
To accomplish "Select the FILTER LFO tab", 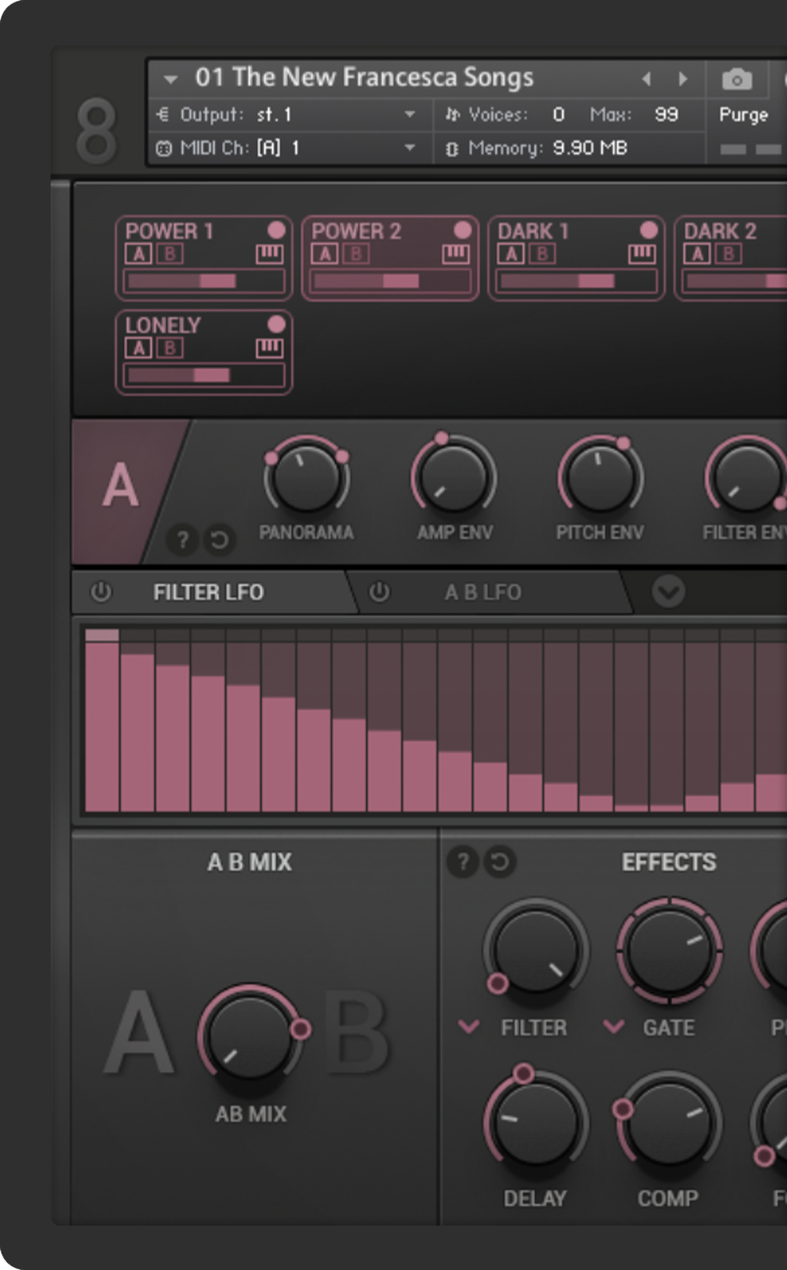I will tap(208, 592).
